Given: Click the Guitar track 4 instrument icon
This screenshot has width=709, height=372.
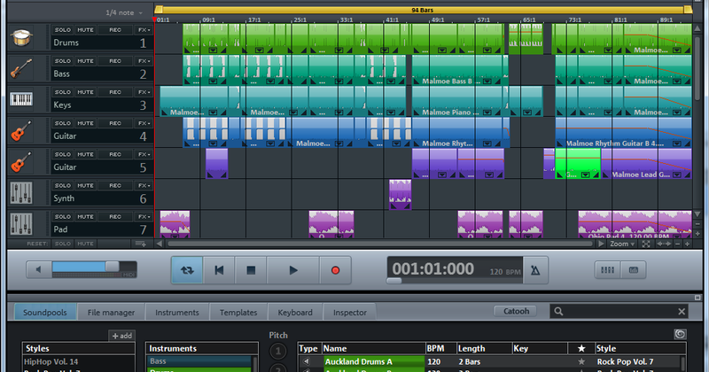Looking at the screenshot, I should tap(21, 130).
